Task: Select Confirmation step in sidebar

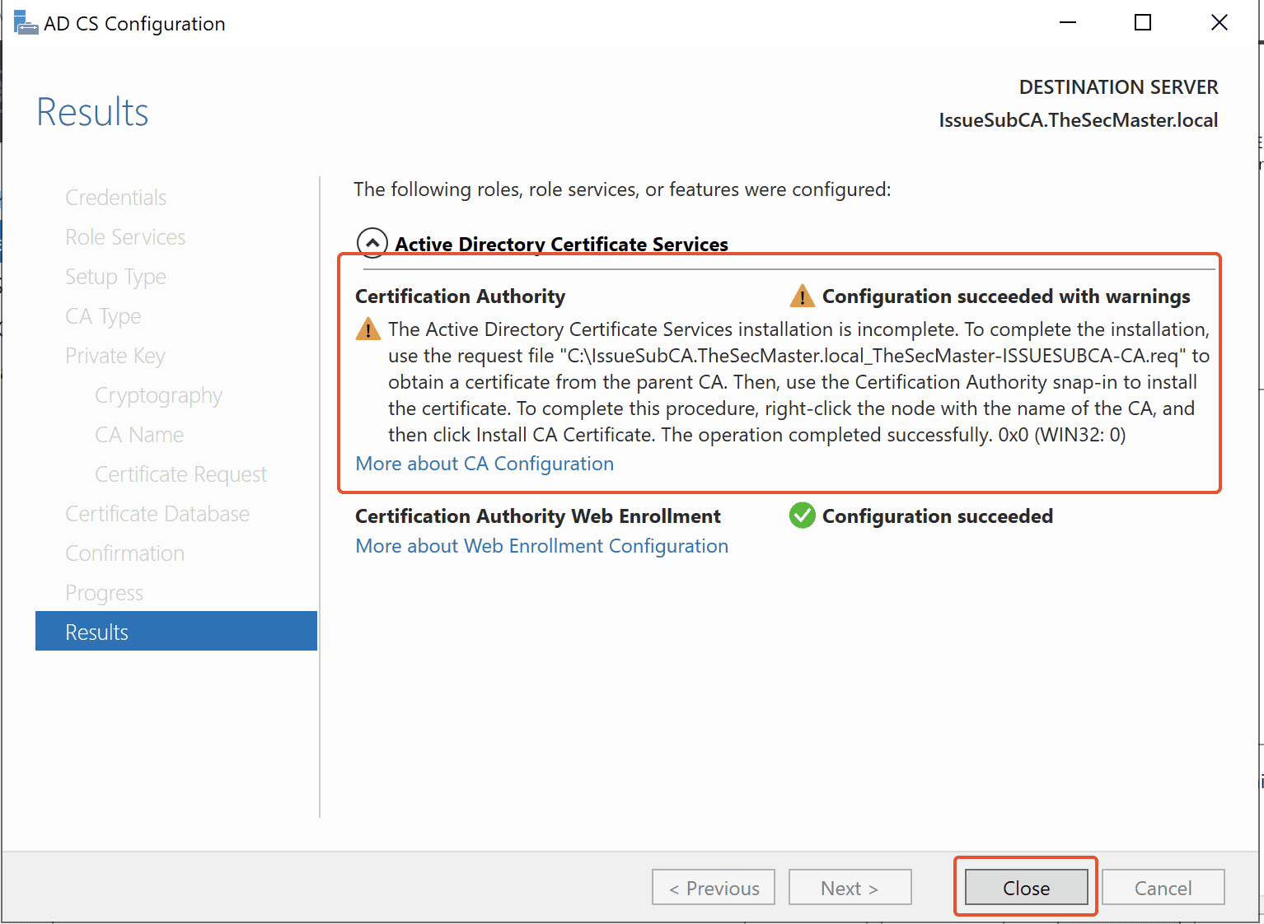Action: pyautogui.click(x=125, y=553)
